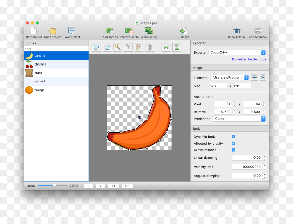Click Download loader code link
The width and height of the screenshot is (293, 224).
tap(249, 59)
